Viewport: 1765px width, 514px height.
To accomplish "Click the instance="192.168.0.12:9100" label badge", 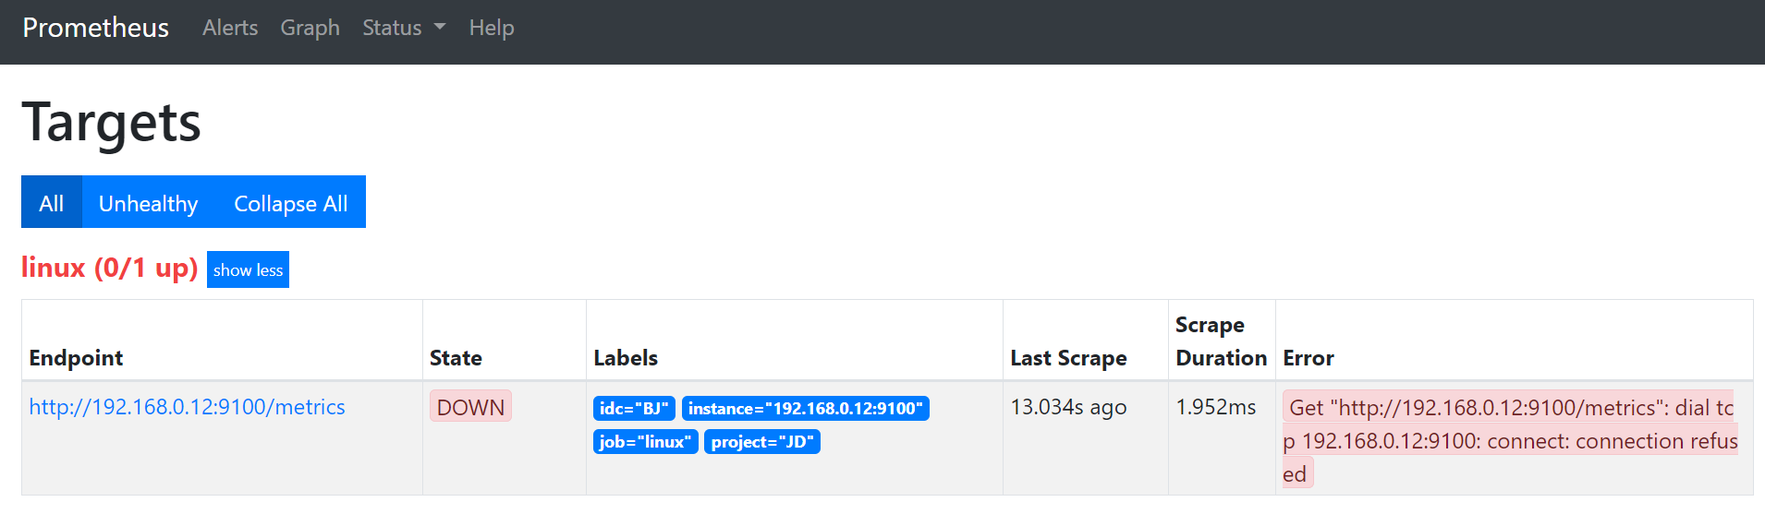I will 806,409.
